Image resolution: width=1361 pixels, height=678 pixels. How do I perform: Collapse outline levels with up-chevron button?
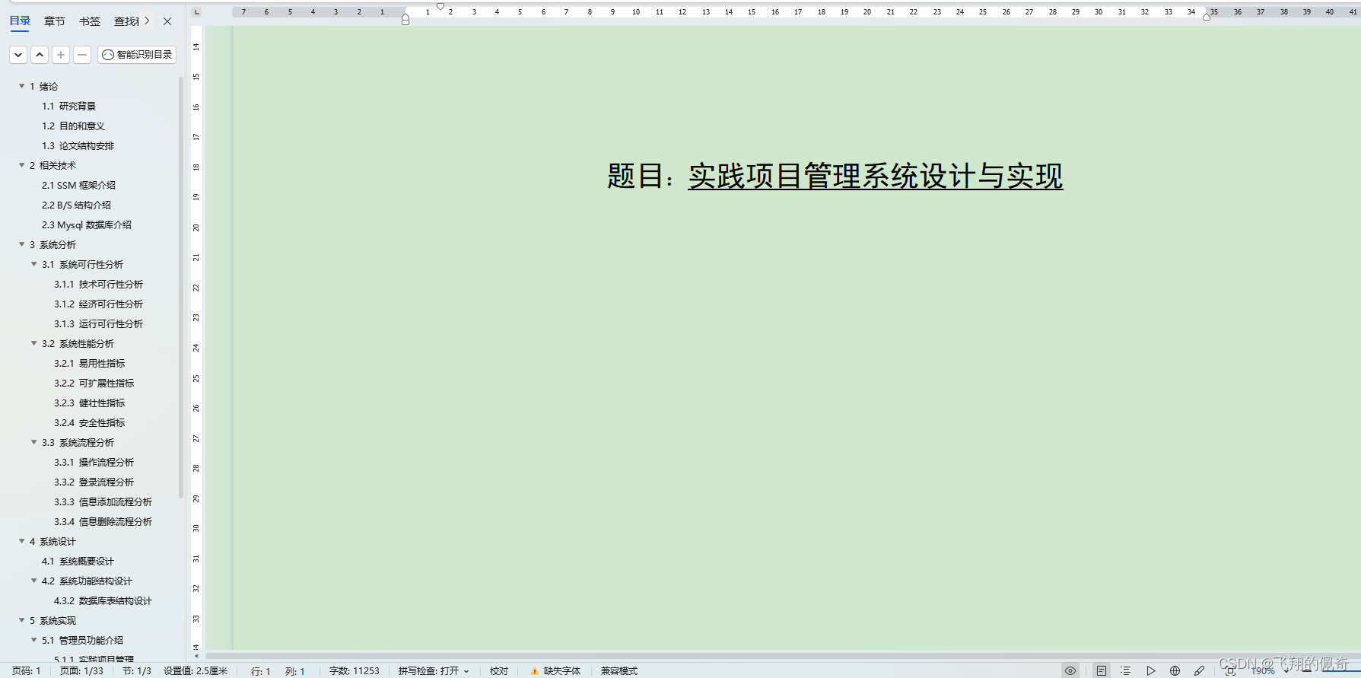pos(40,55)
